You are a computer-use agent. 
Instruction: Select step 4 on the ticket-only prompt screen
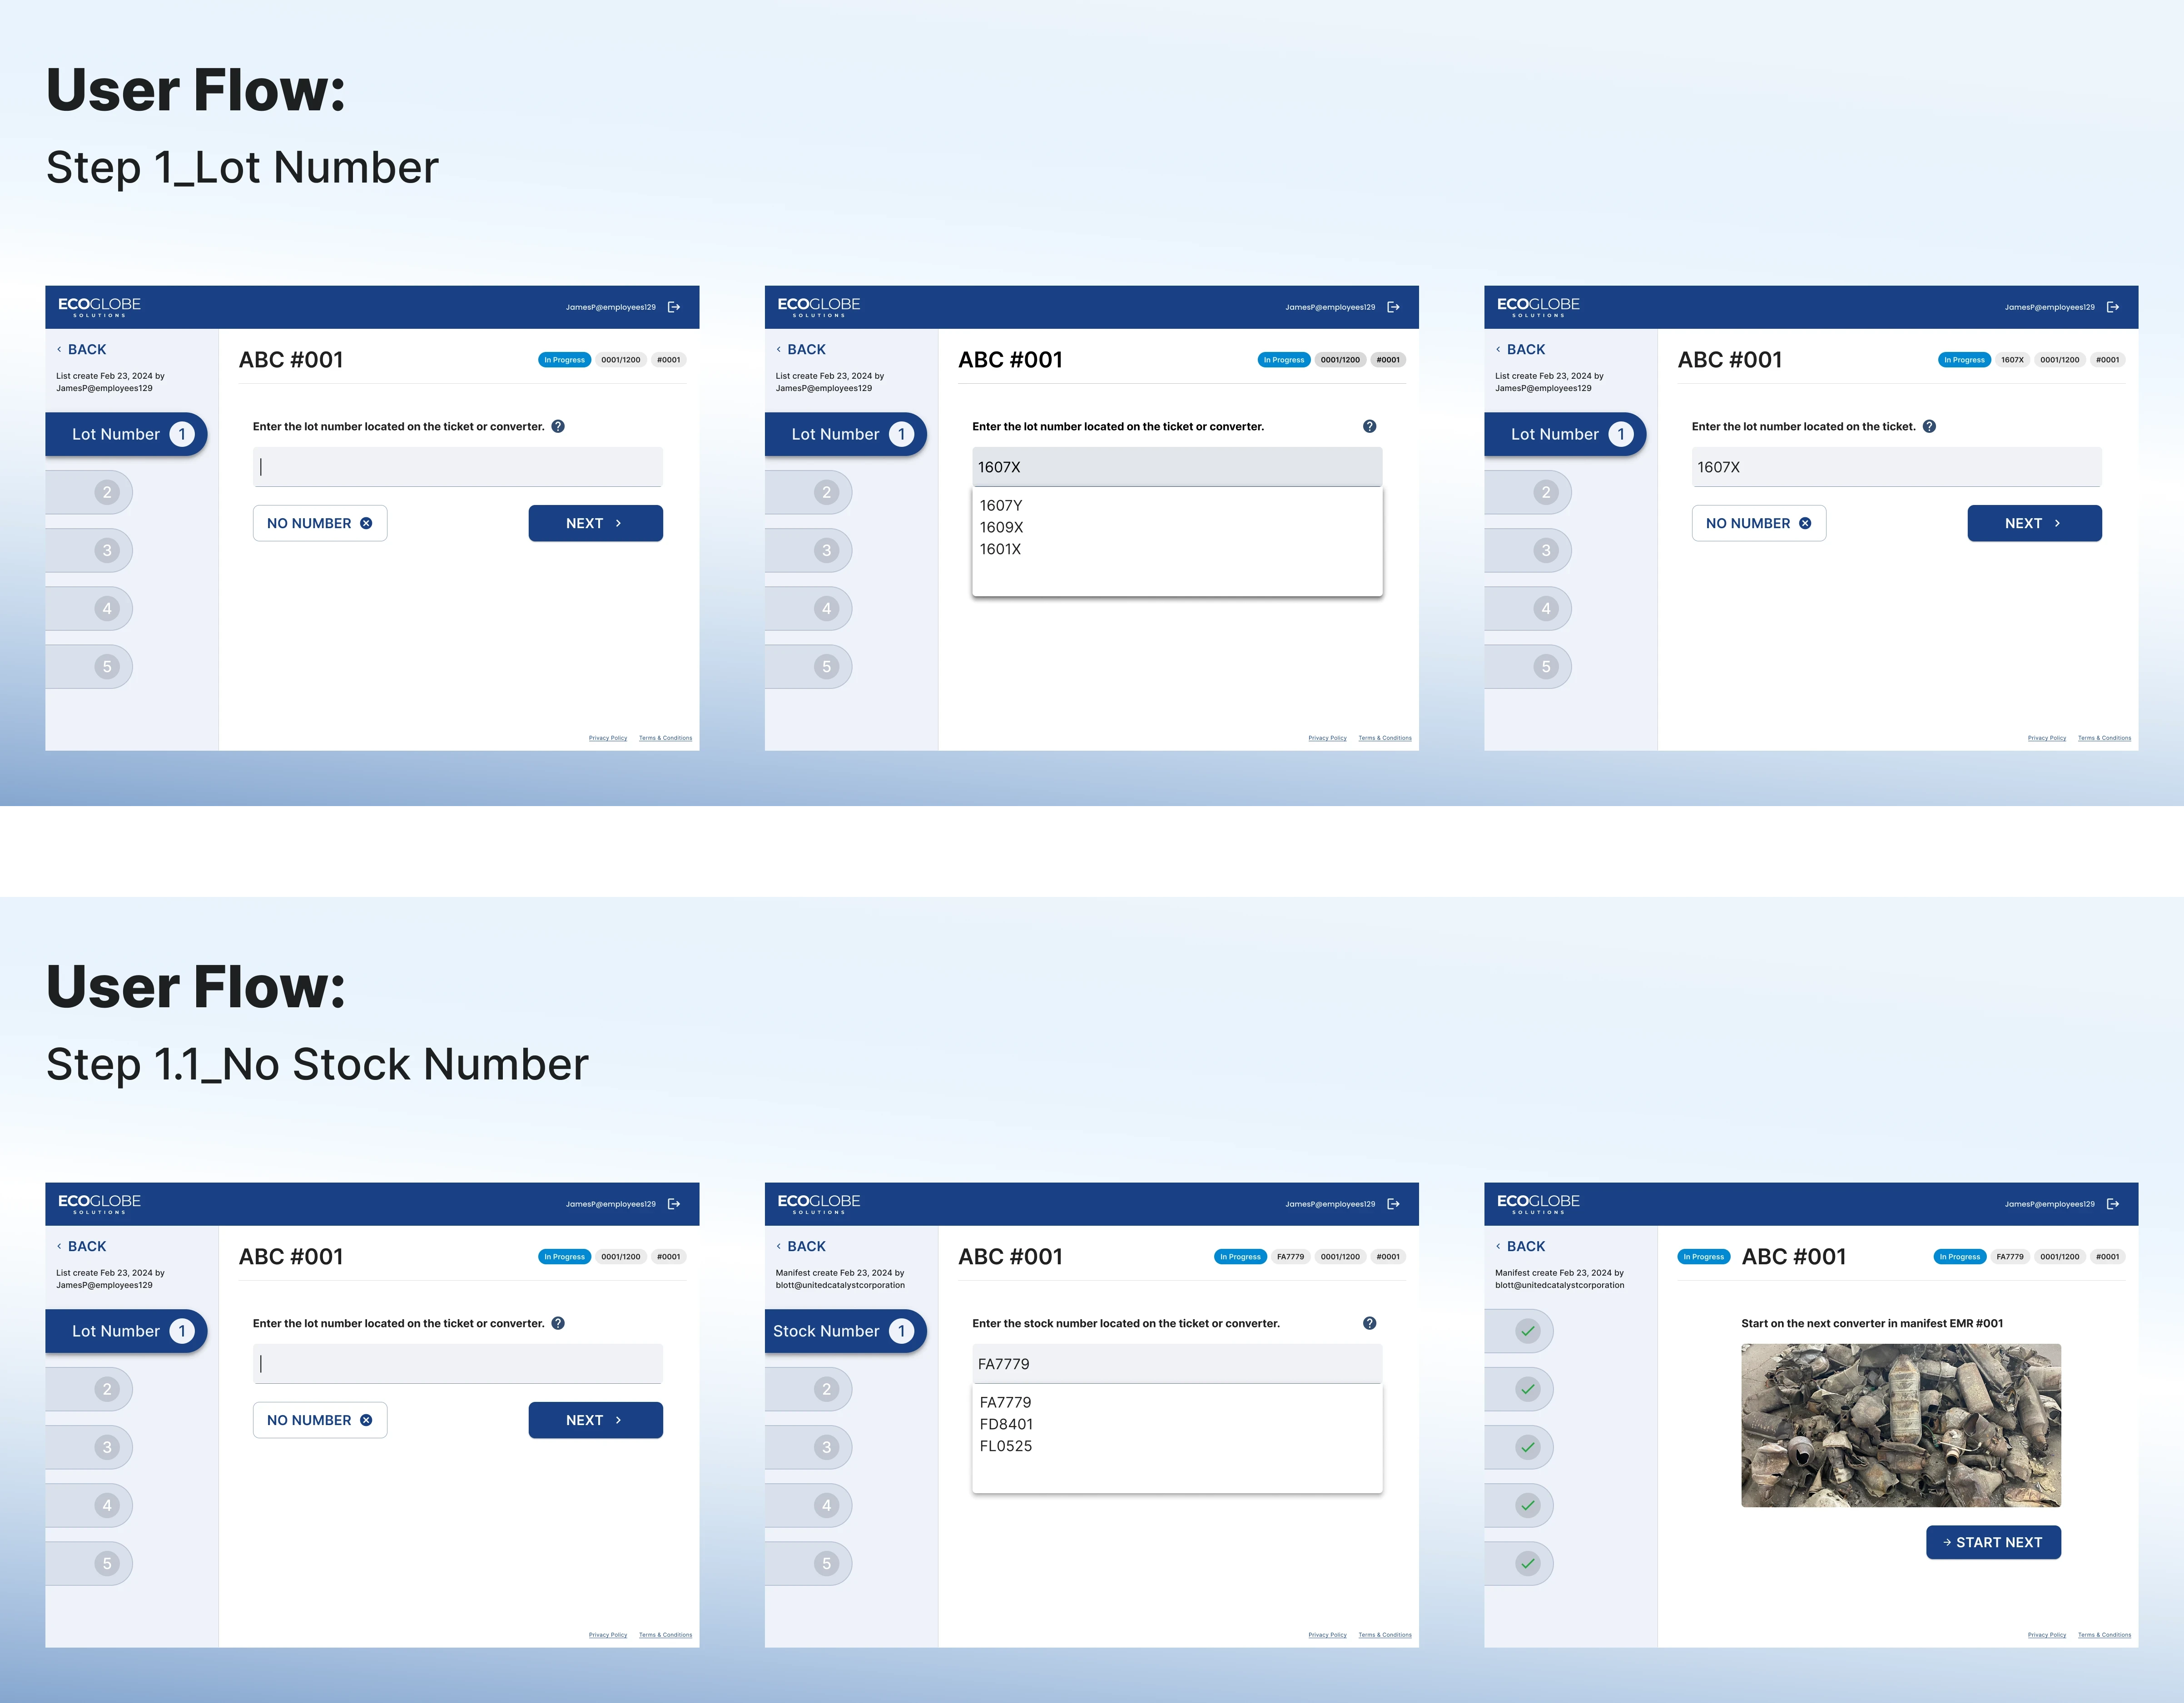pyautogui.click(x=1528, y=608)
